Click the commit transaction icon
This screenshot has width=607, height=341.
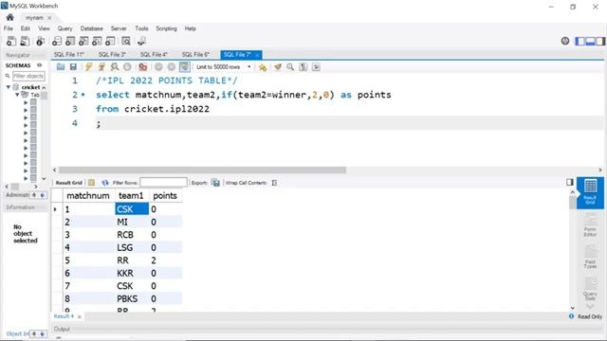(x=158, y=67)
